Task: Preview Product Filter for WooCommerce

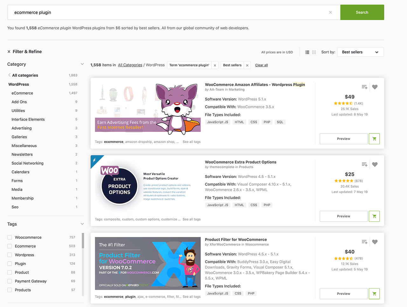Action: (x=344, y=294)
